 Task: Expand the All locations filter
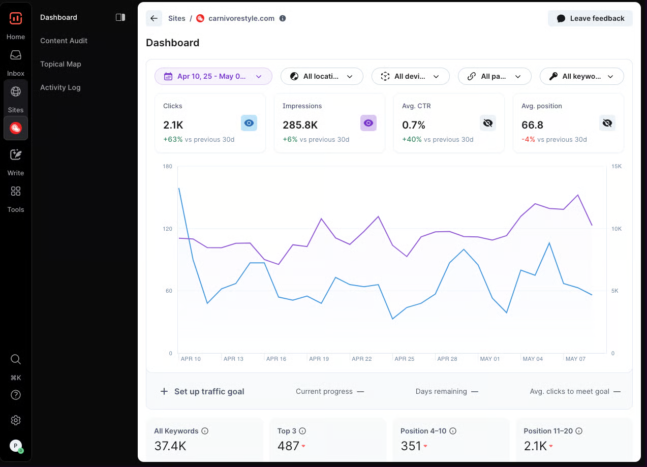(322, 76)
